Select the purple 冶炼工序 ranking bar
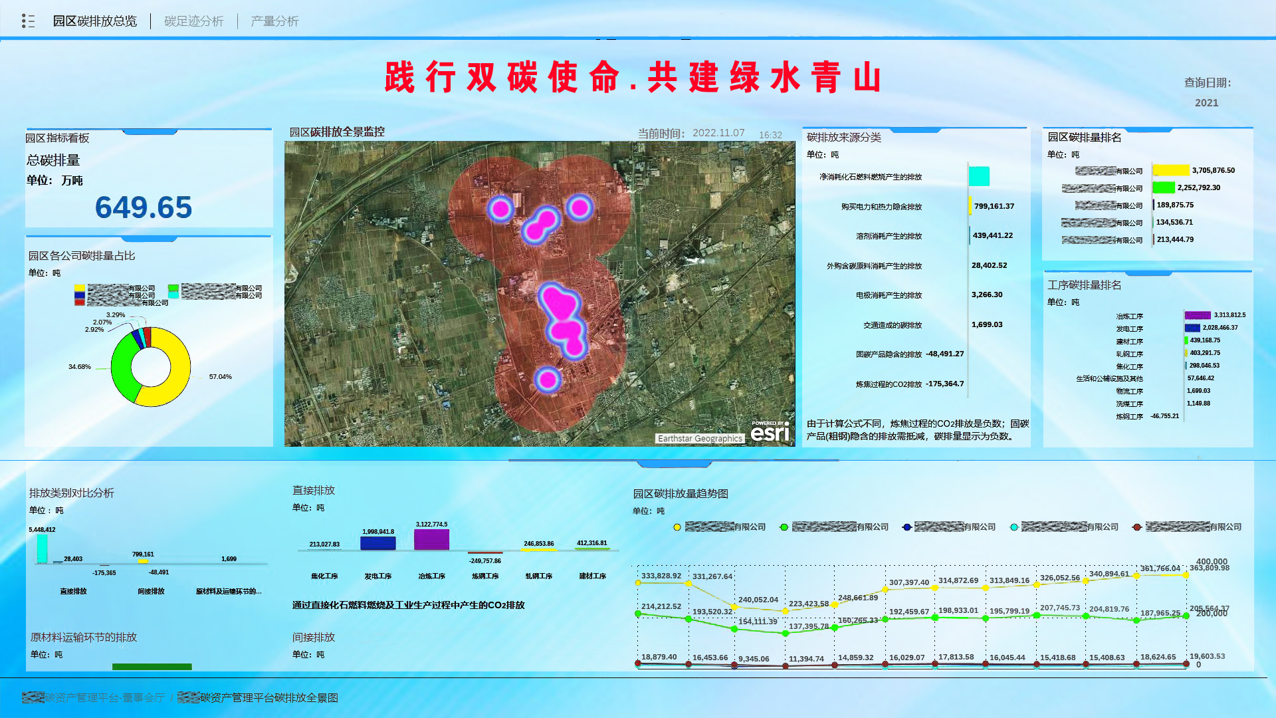The width and height of the screenshot is (1276, 718). click(x=1198, y=315)
